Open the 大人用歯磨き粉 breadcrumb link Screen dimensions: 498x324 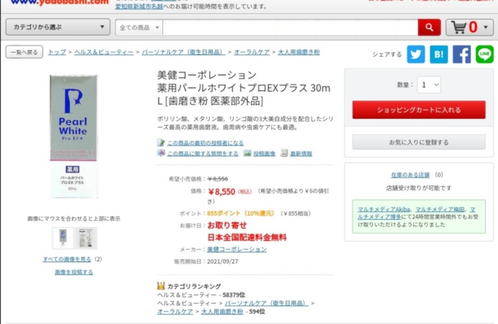click(299, 52)
